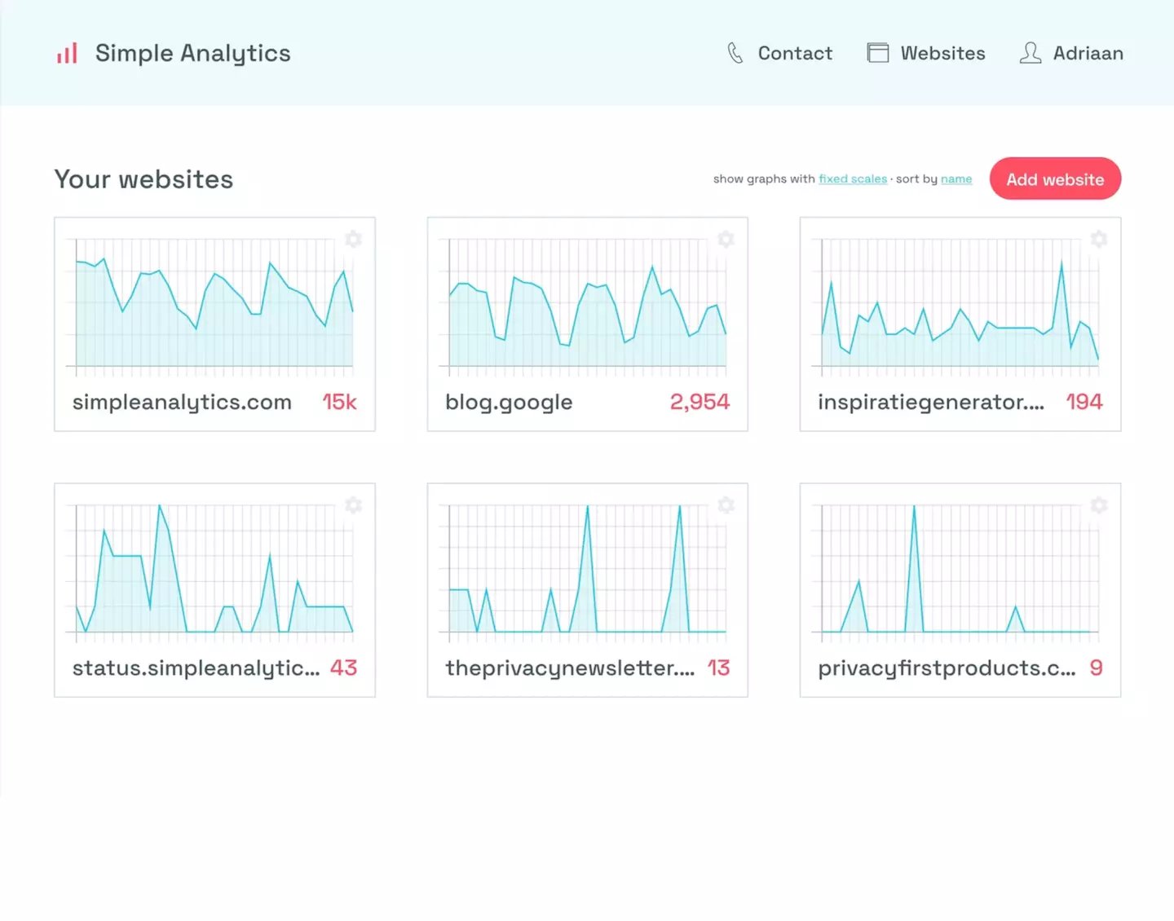Open the Adriaan account menu
This screenshot has height=921, width=1174.
[1088, 53]
